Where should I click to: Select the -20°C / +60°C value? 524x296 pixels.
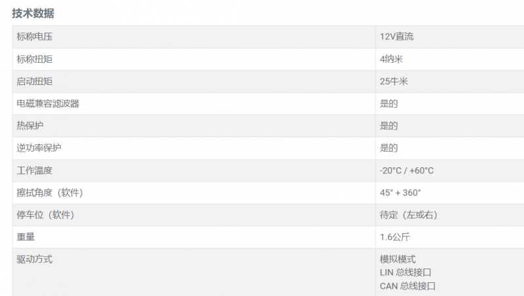click(x=407, y=171)
